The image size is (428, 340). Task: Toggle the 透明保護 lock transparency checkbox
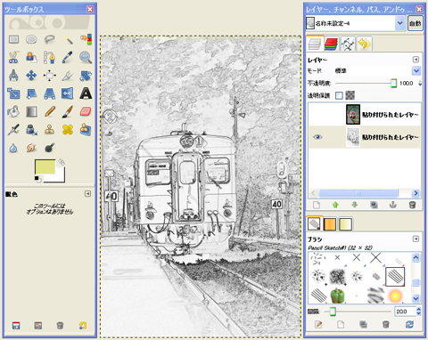(x=339, y=95)
